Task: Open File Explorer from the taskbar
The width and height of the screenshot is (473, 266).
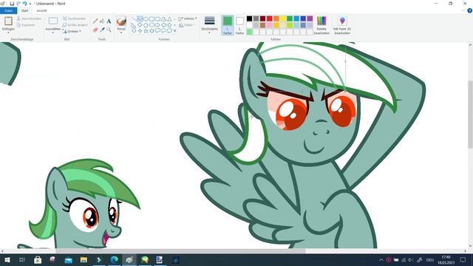Action: (x=84, y=259)
